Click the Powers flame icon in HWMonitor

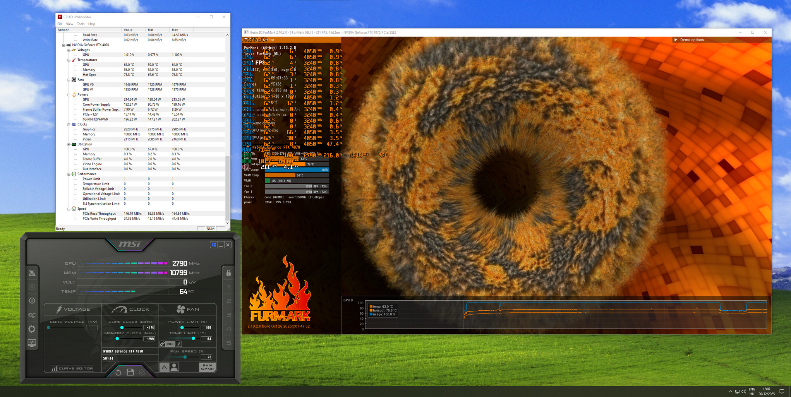click(x=74, y=95)
